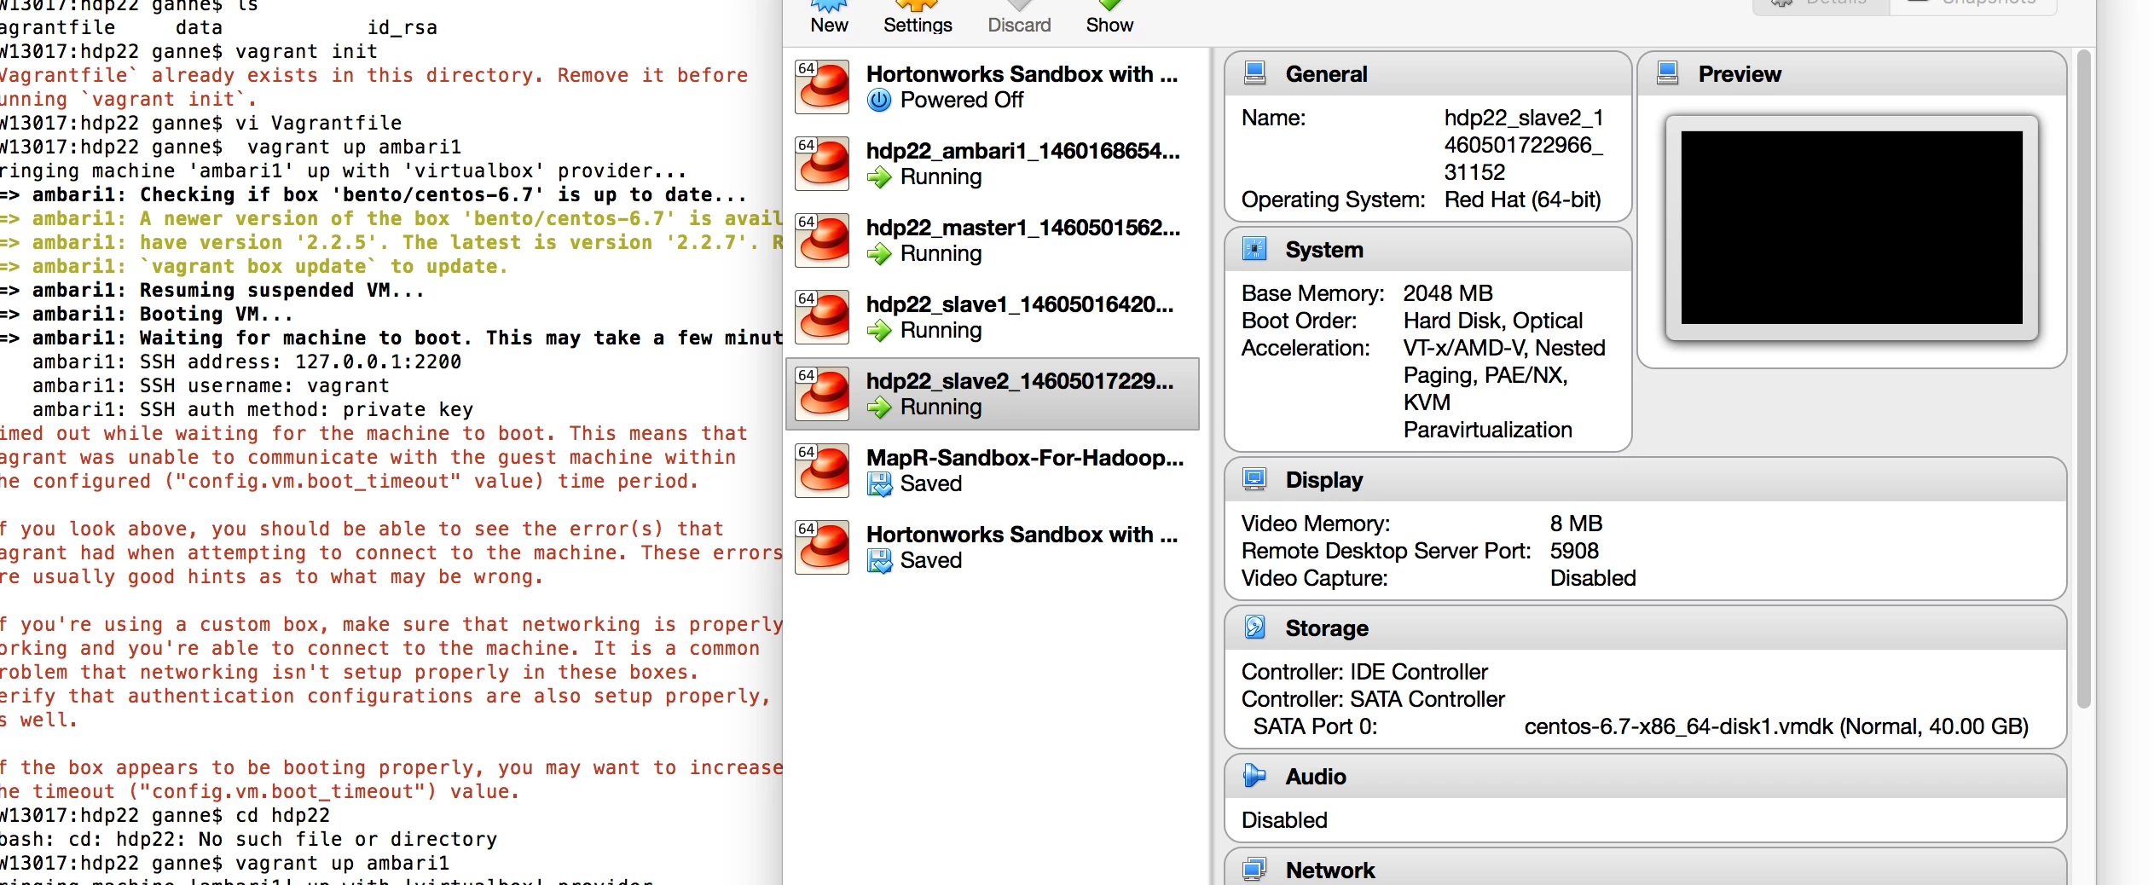
Task: Open the Audio section header
Action: 1645,776
